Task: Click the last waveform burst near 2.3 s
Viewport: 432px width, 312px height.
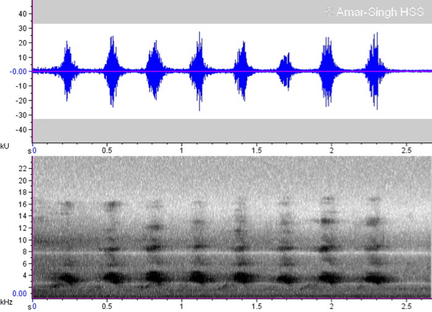Action: click(x=375, y=71)
